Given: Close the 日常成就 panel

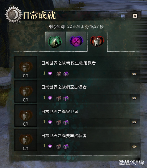Looking at the screenshot, I should click(x=135, y=16).
